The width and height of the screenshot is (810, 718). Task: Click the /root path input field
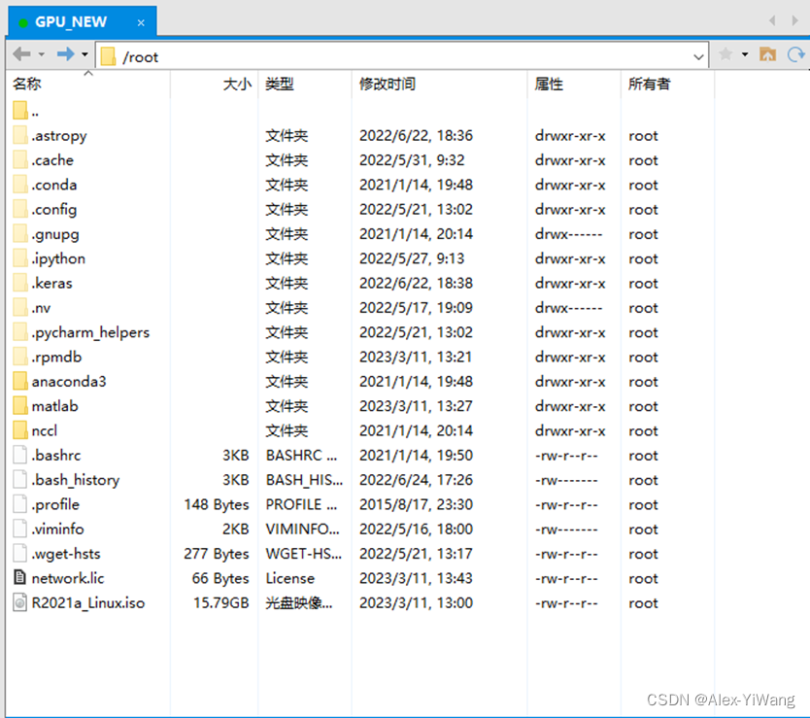click(x=402, y=56)
